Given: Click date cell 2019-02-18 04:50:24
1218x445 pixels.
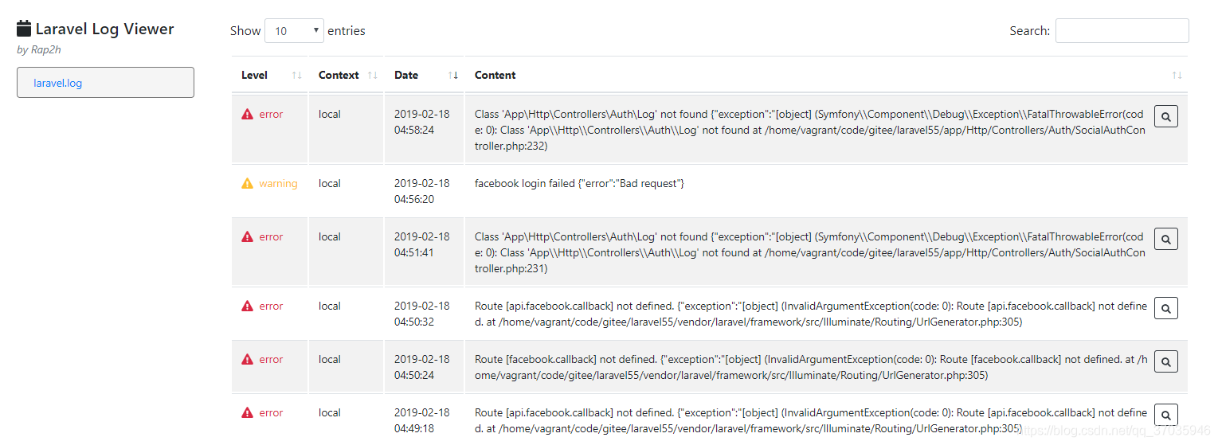Looking at the screenshot, I should click(x=422, y=367).
